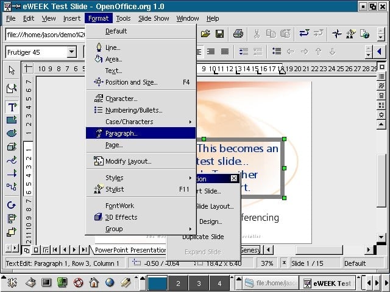Select the Line... menu entry

click(141, 47)
